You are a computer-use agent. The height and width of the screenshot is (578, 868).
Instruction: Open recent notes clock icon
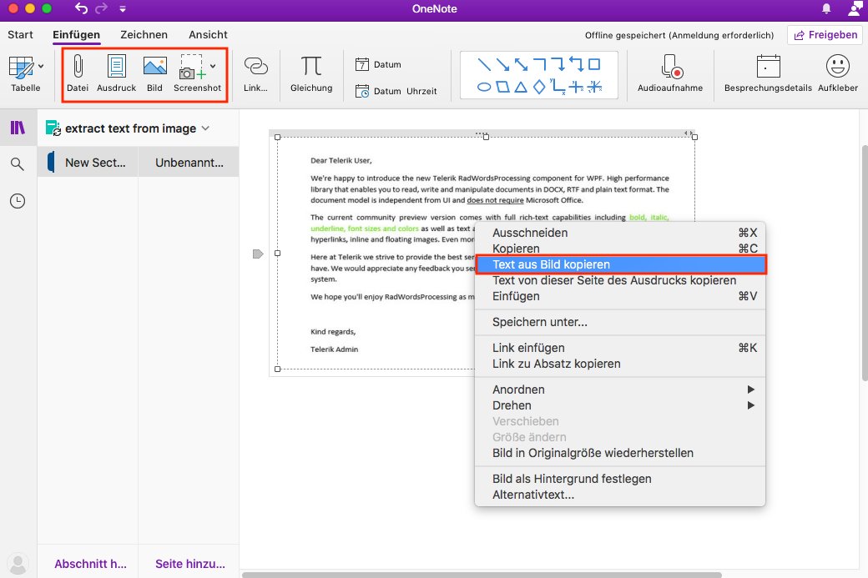[18, 201]
